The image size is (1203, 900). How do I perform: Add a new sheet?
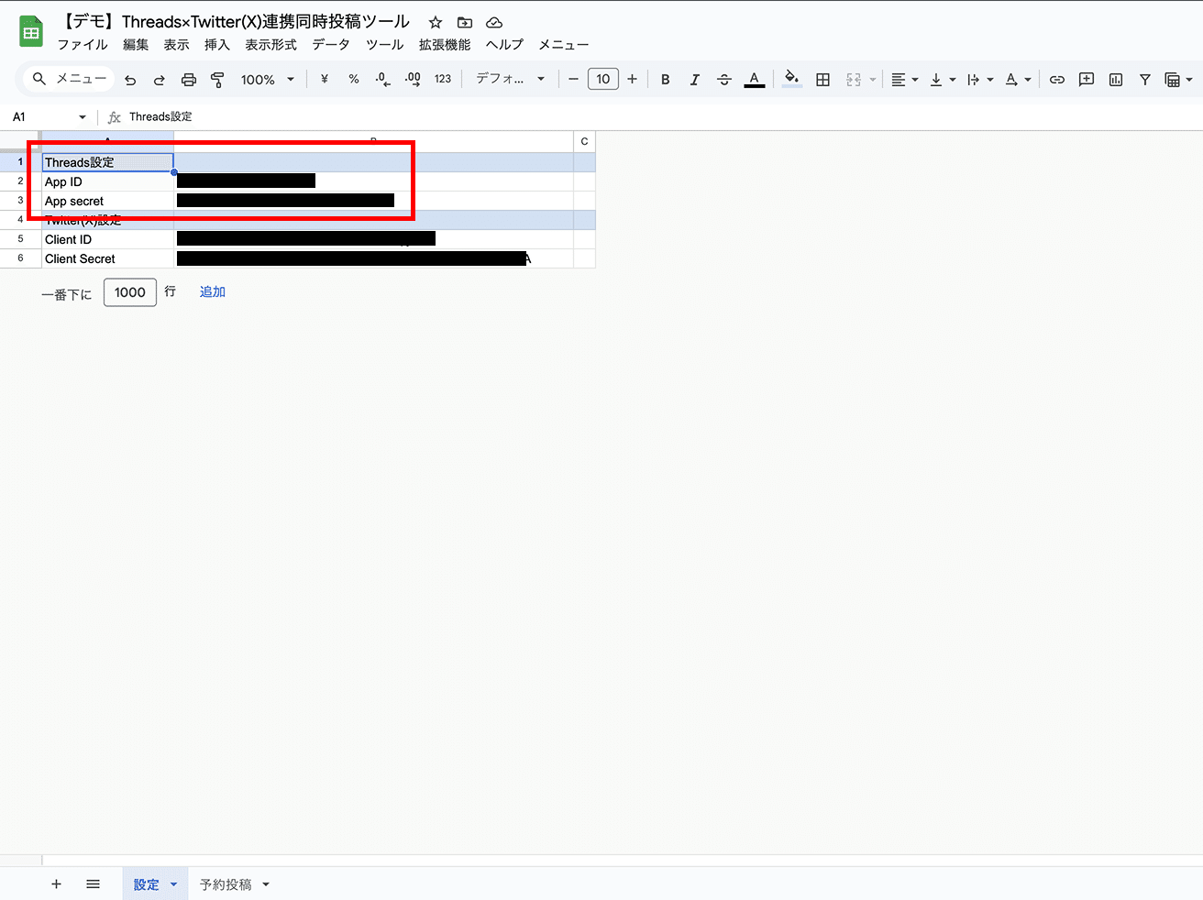pos(56,884)
